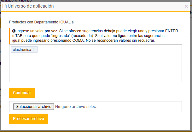This screenshot has height=132, width=192.
Task: Run Procesar archivo
Action: [28, 119]
